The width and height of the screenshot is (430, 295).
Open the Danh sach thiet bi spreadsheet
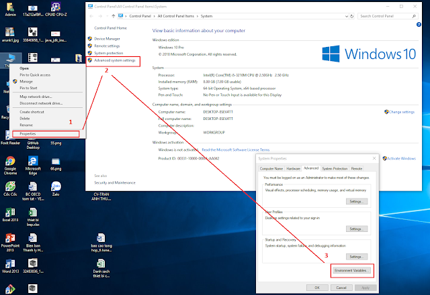coord(101,268)
